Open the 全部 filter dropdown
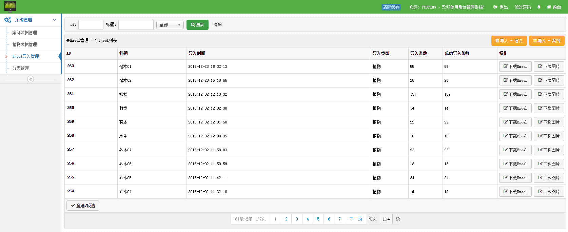568x232 pixels. tap(170, 25)
